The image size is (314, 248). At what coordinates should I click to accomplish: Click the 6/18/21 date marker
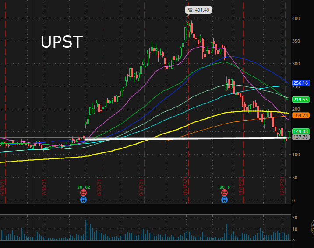pyautogui.click(x=3, y=187)
